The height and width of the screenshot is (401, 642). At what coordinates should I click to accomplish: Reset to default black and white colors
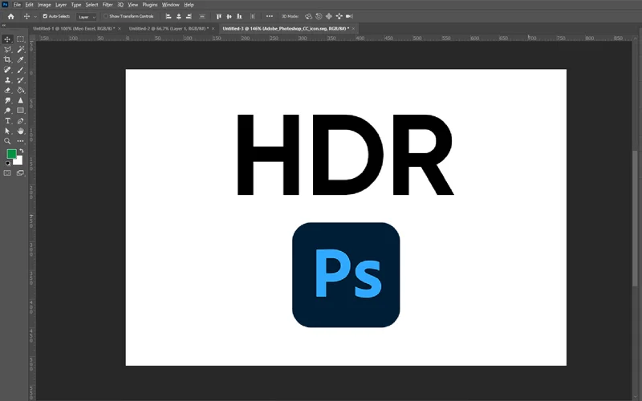point(7,164)
